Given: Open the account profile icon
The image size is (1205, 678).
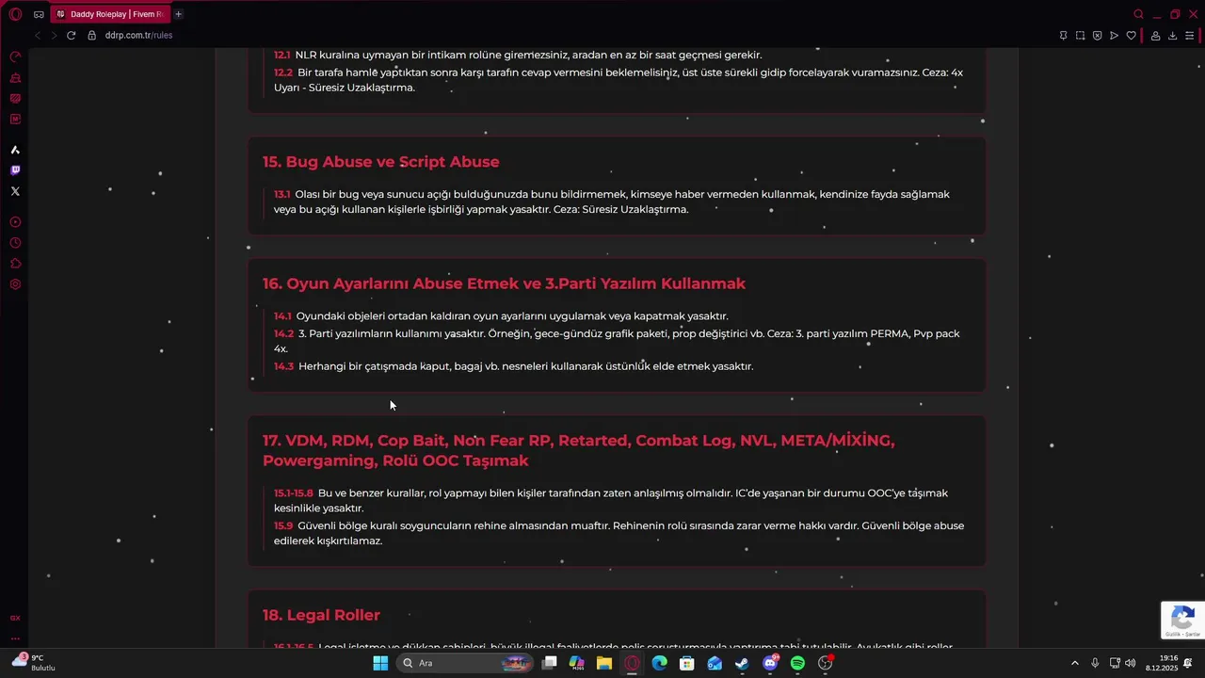Looking at the screenshot, I should (1155, 36).
